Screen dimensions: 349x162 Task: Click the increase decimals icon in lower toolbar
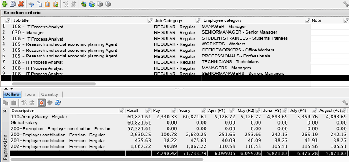coord(31,103)
